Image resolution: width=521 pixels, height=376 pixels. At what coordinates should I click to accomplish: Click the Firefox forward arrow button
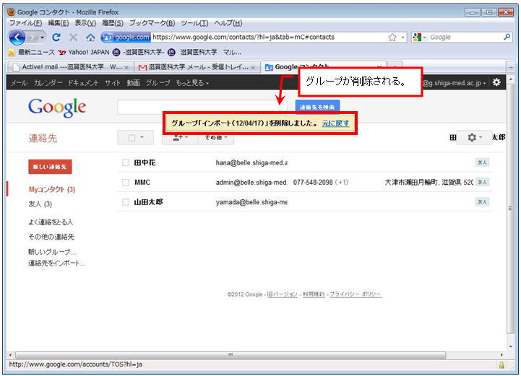(33, 38)
